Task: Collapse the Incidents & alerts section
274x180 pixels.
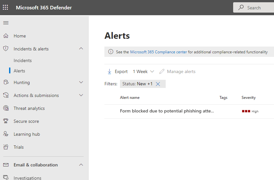Action: (81, 48)
